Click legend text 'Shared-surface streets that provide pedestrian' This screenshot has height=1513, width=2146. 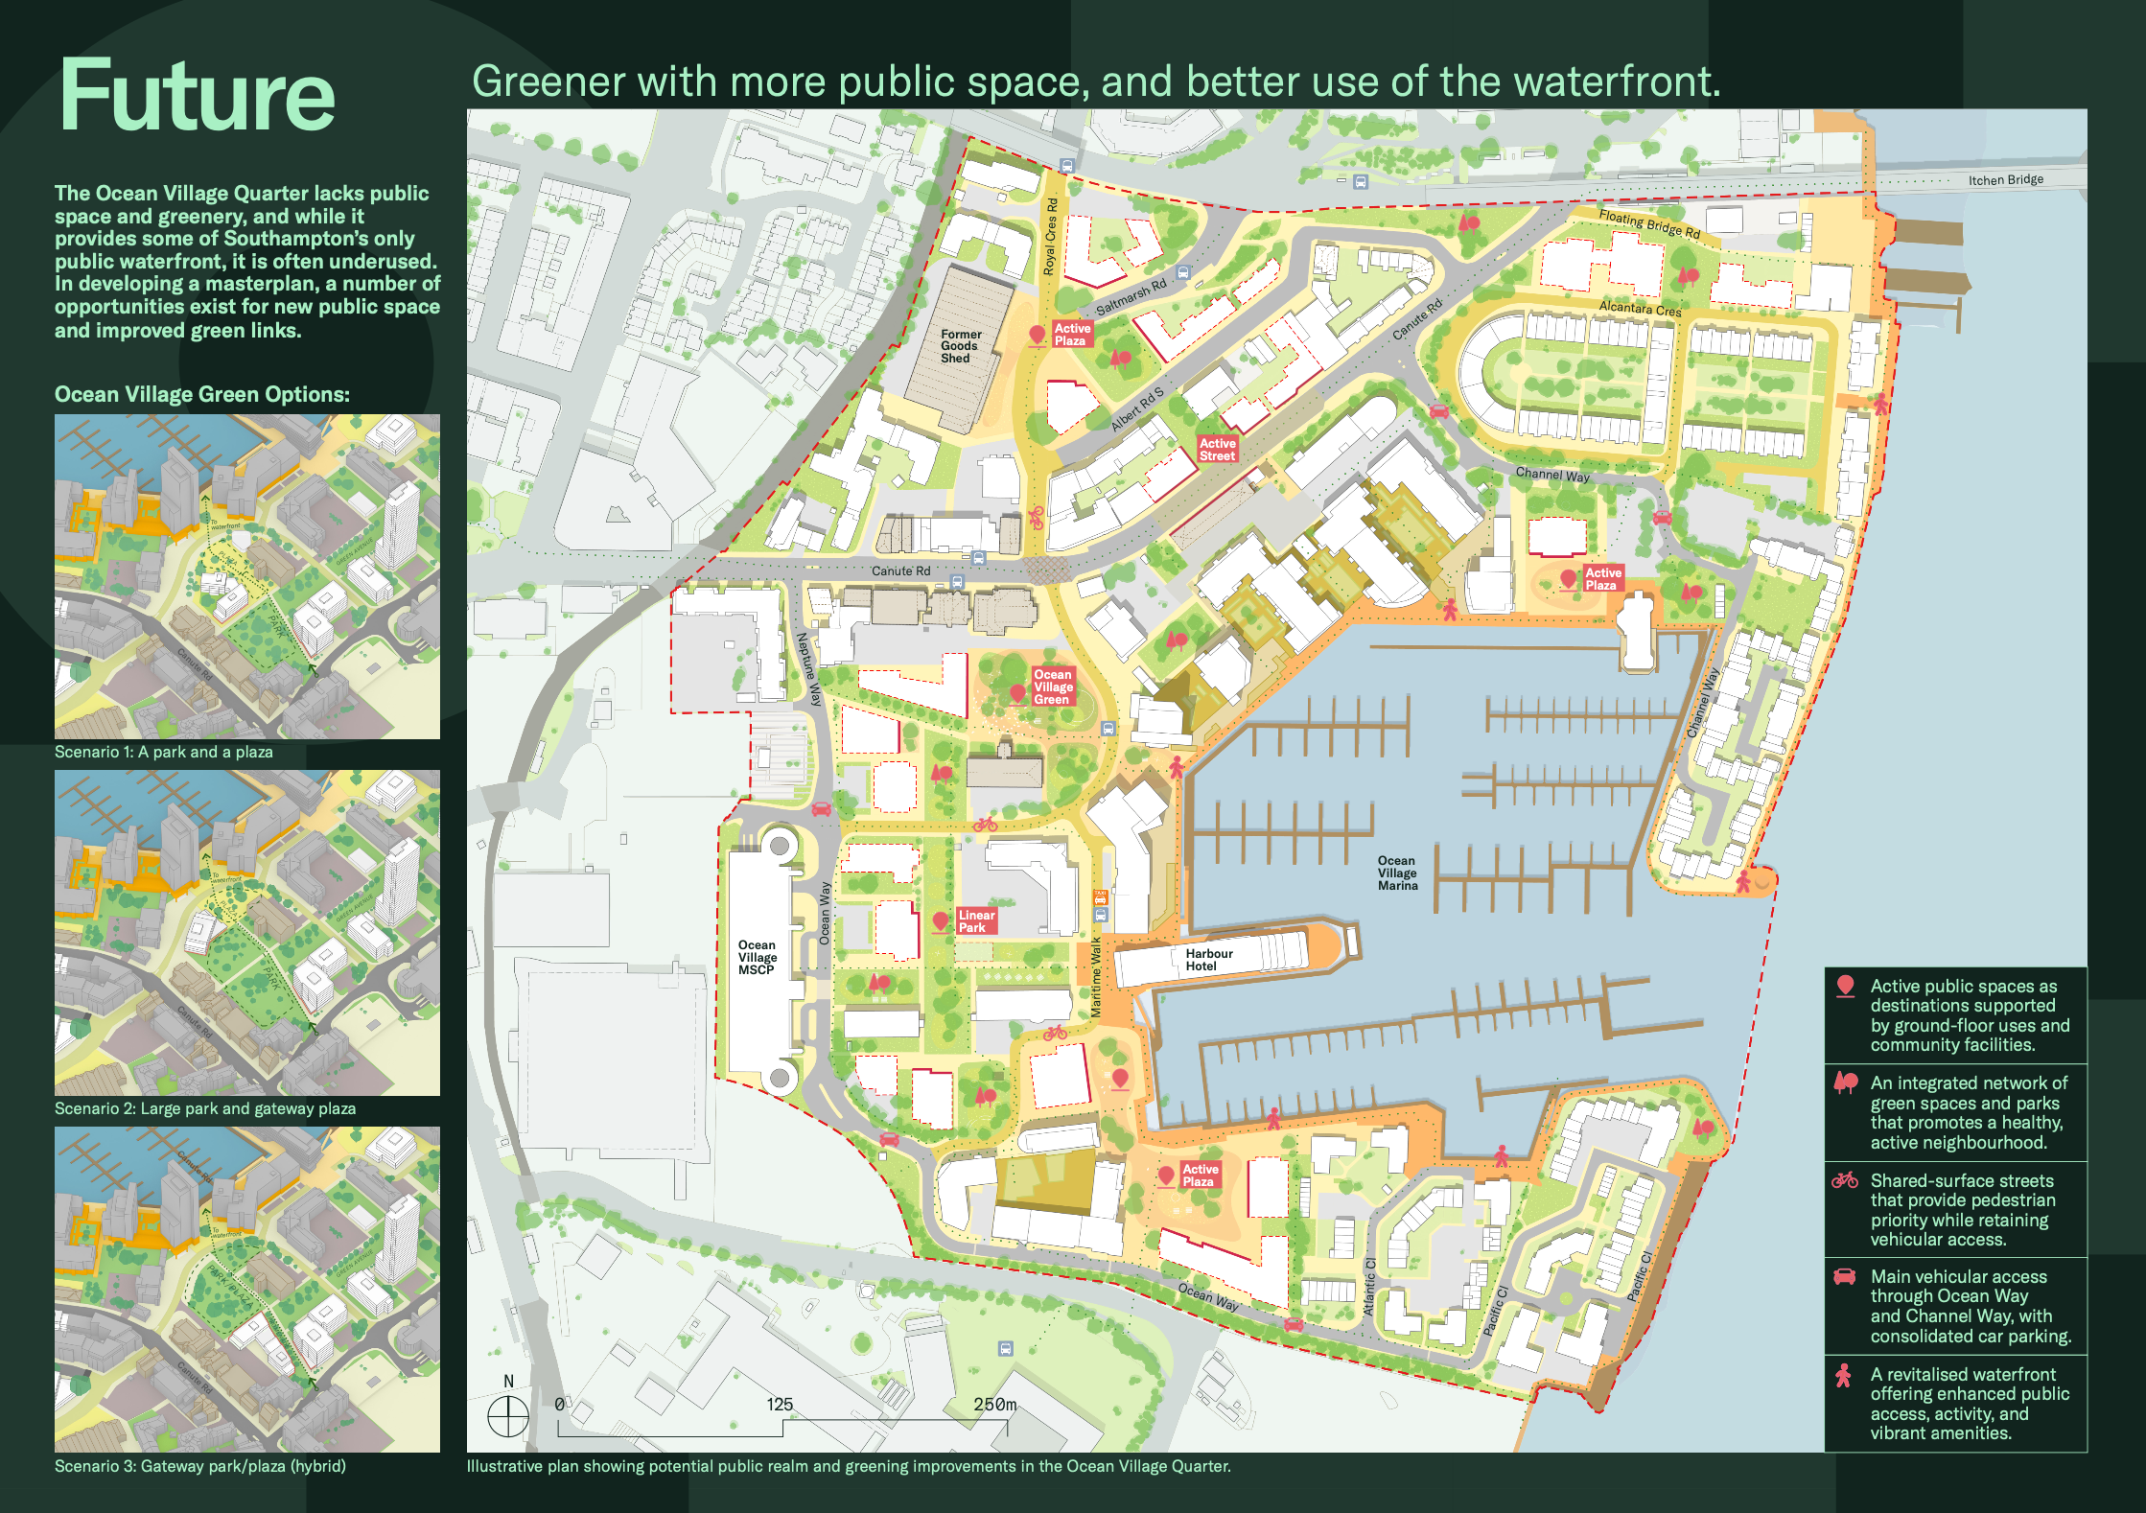[1963, 1210]
